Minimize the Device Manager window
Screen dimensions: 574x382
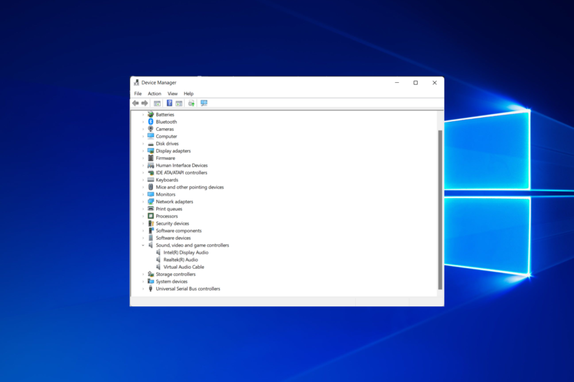tap(397, 83)
